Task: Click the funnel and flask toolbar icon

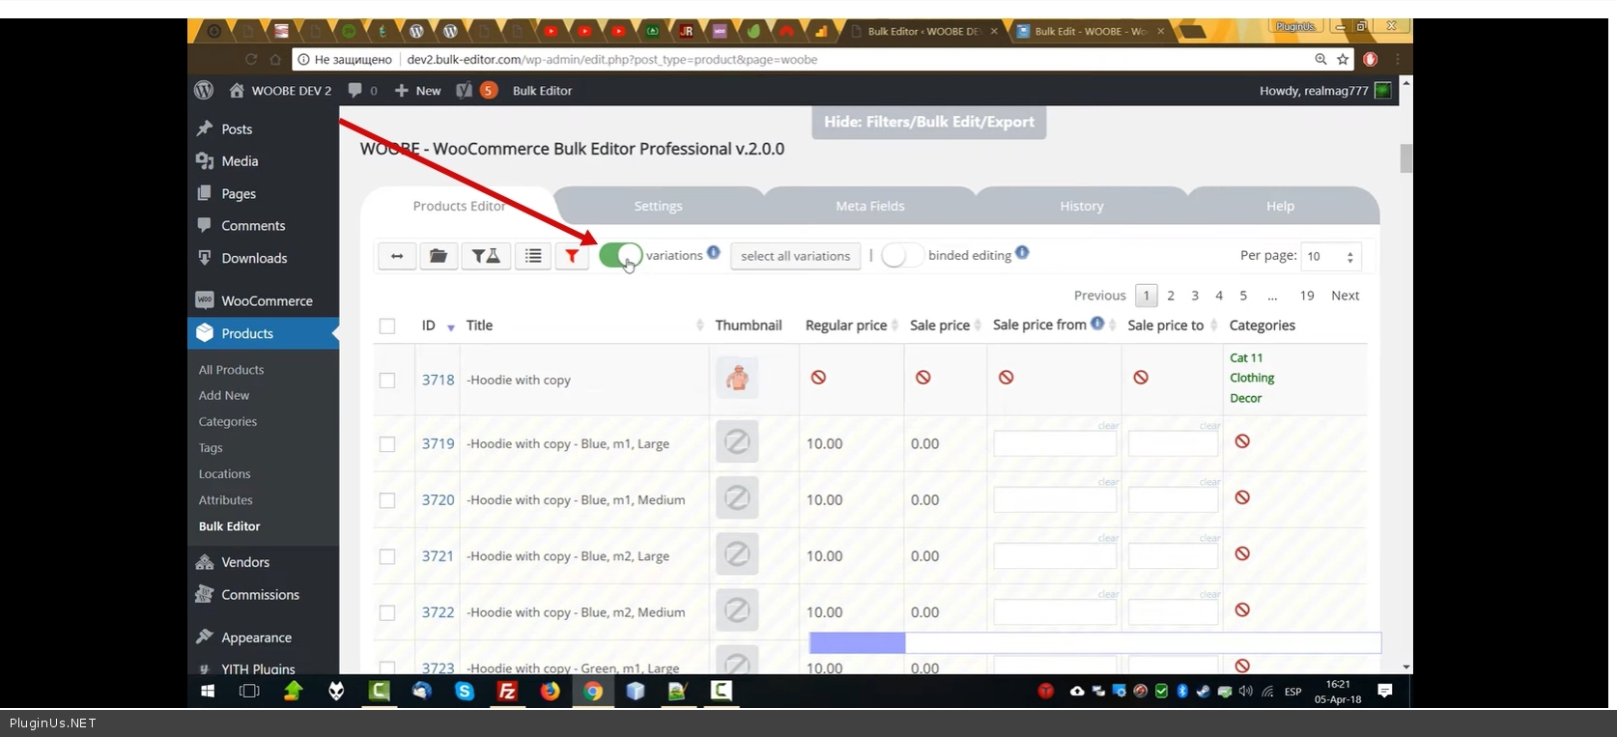Action: (486, 256)
